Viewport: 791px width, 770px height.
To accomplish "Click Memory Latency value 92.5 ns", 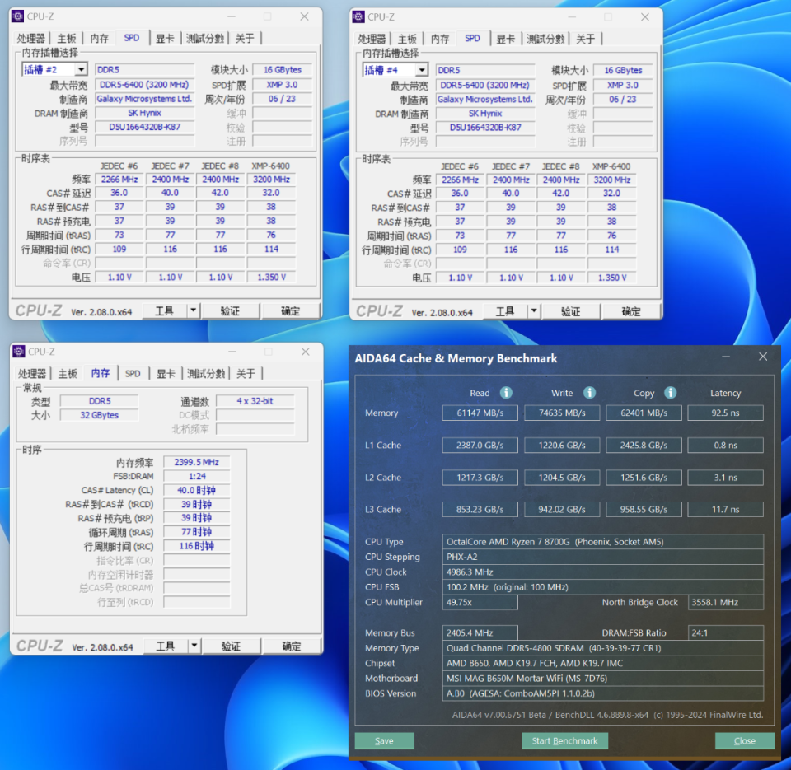I will pos(725,413).
